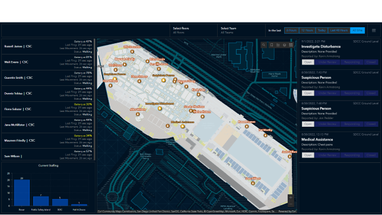This screenshot has height=215, width=382.
Task: Click the Rover bar in staffing chart
Action: pos(22,192)
